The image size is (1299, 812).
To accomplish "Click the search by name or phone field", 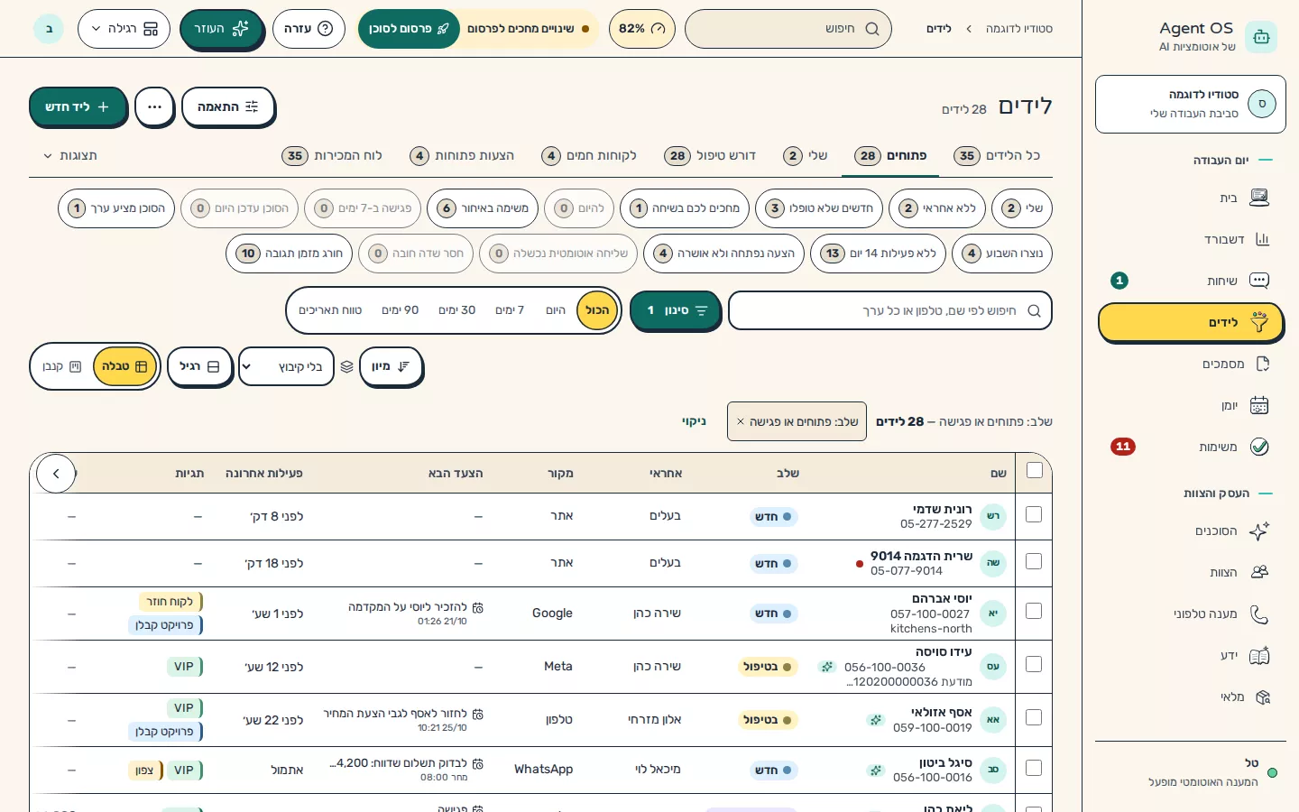I will (889, 310).
